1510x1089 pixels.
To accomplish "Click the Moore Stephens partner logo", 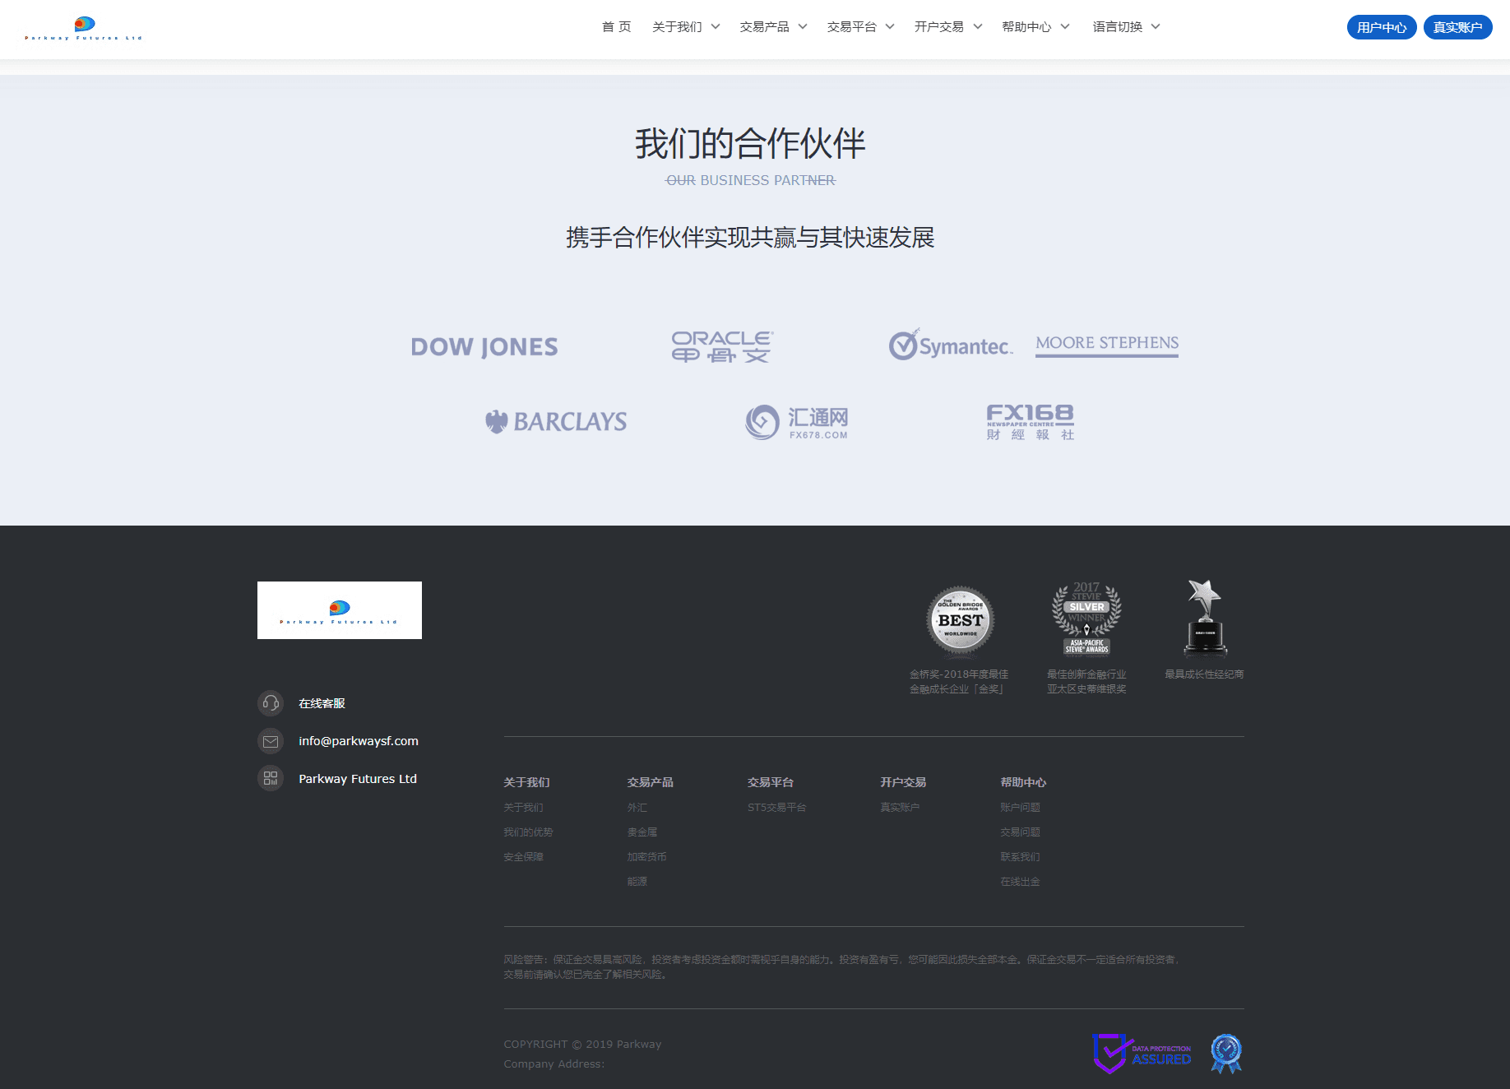I will coord(1107,345).
